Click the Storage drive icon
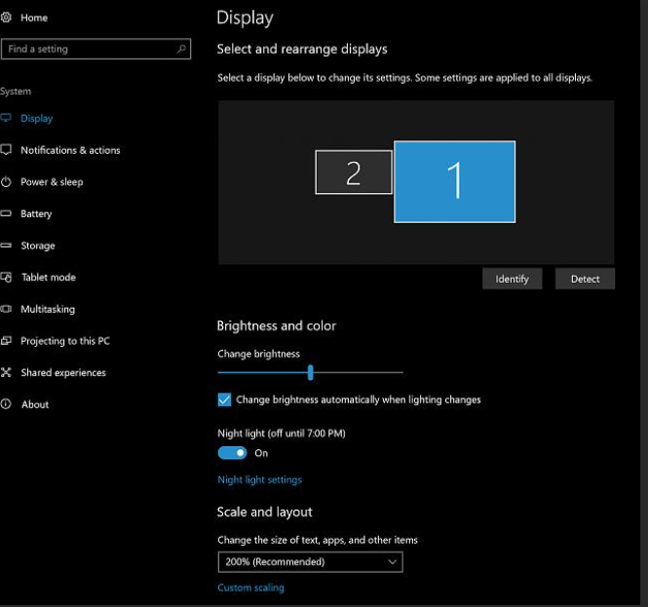648x607 pixels. pyautogui.click(x=6, y=246)
